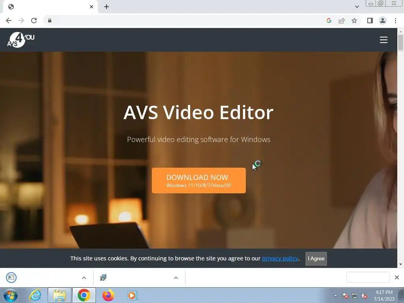Screen dimensions: 404x303
Task: Expand second download item options
Action: (176, 278)
